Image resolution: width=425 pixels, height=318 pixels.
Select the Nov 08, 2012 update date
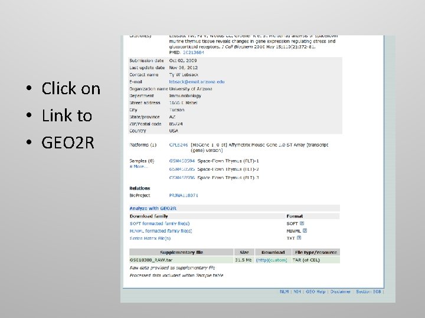tap(183, 68)
